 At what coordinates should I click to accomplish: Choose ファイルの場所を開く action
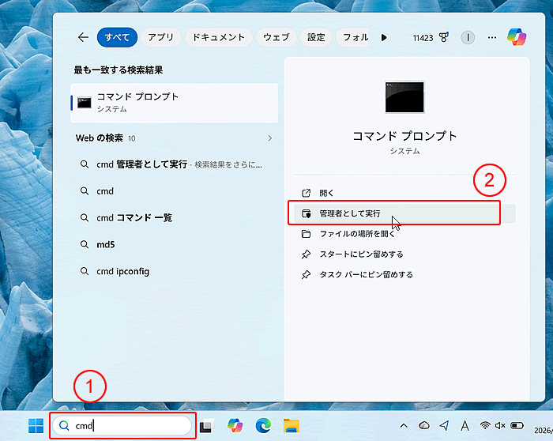[x=356, y=234]
